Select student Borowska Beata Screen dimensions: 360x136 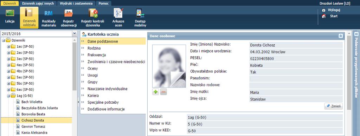point(33,114)
